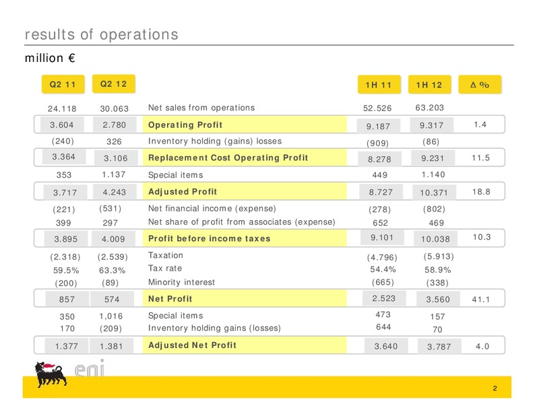Image resolution: width=539 pixels, height=404 pixels.
Task: Click the (909) inventory holding value
Action: tap(377, 143)
